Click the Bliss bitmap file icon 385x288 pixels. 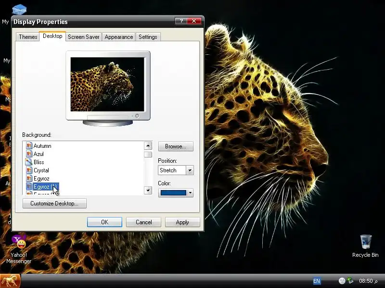tap(29, 162)
